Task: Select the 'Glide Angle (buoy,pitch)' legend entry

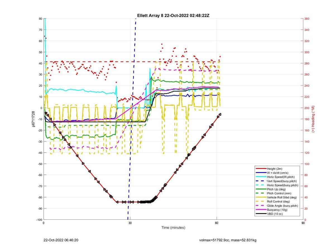Action: click(283, 206)
